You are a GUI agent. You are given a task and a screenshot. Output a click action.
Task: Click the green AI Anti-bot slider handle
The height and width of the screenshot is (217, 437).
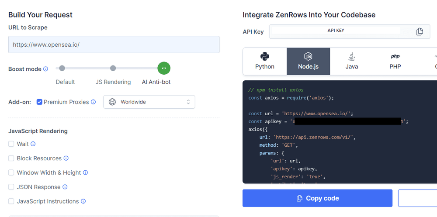[x=164, y=68]
